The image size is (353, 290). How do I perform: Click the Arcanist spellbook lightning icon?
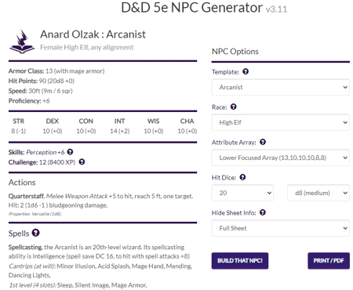click(x=22, y=42)
